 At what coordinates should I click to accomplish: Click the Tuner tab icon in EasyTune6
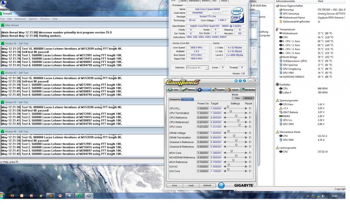click(200, 90)
